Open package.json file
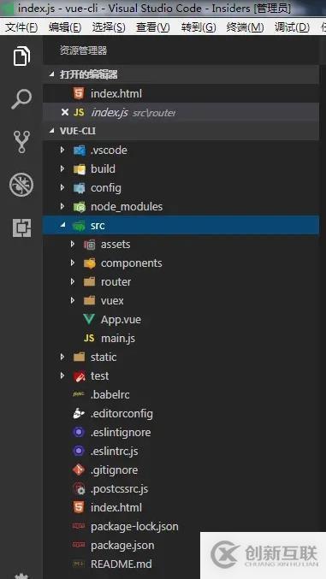Screen dimensions: 326x579 click(x=122, y=545)
